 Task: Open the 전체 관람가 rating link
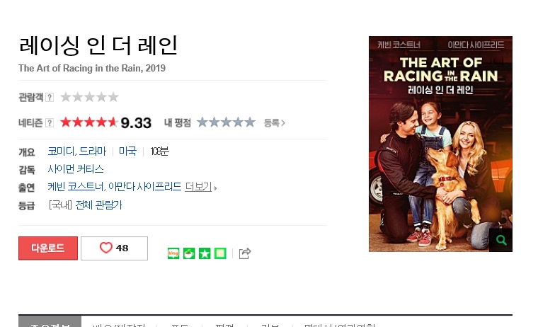click(x=98, y=205)
